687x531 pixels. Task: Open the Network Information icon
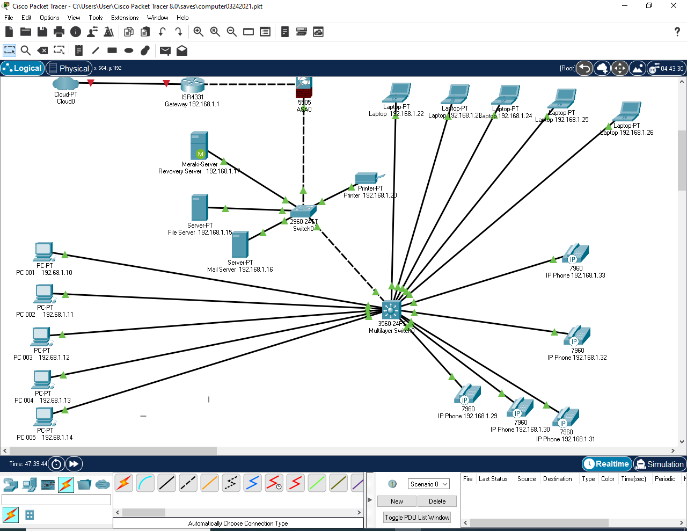[x=76, y=32]
